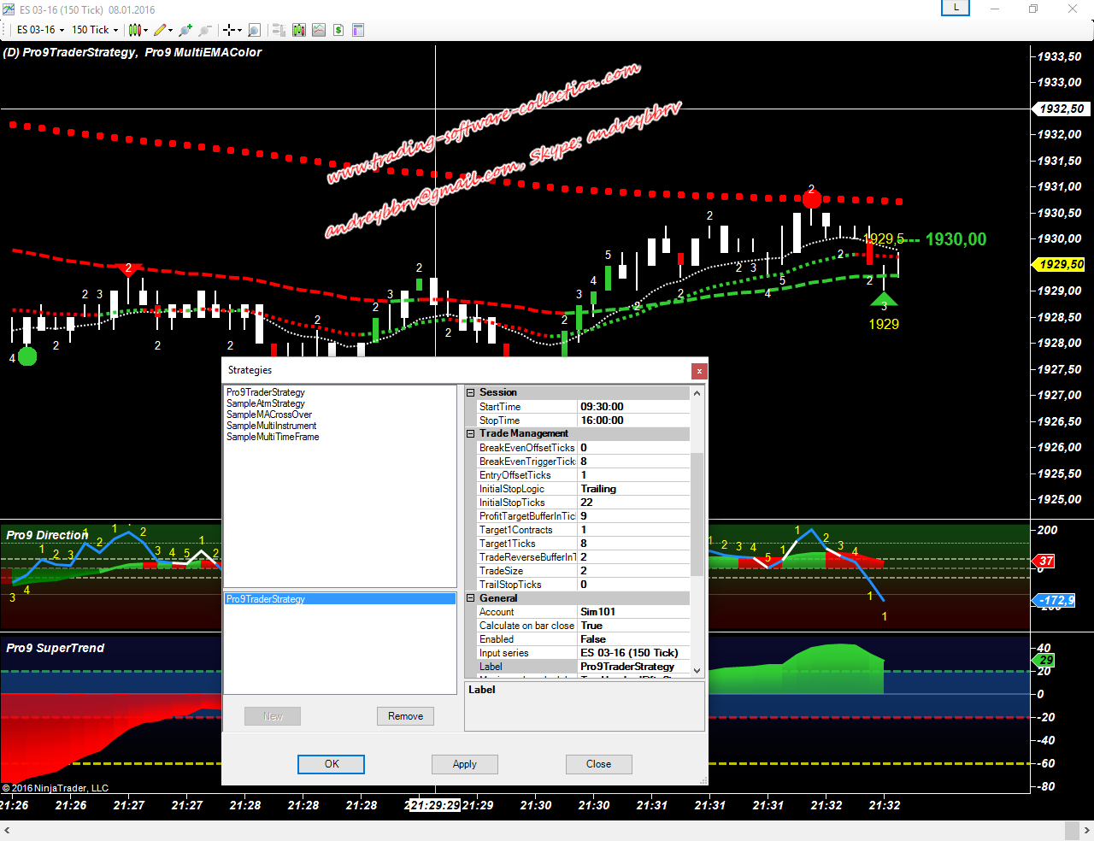
Task: Toggle Calculate on bar close value
Action: click(x=632, y=626)
